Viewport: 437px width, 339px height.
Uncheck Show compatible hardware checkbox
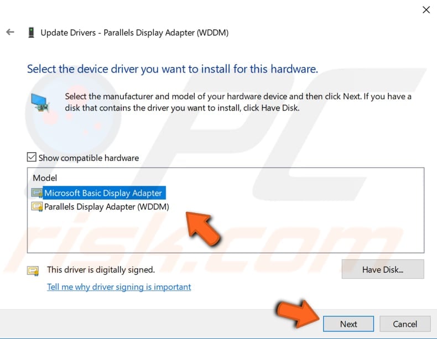32,157
